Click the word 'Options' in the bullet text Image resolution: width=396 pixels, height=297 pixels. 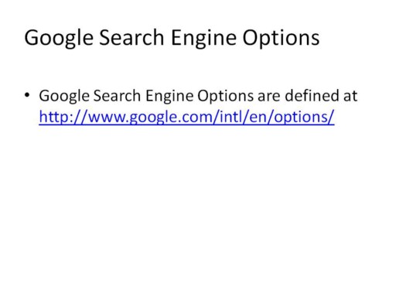tap(226, 96)
